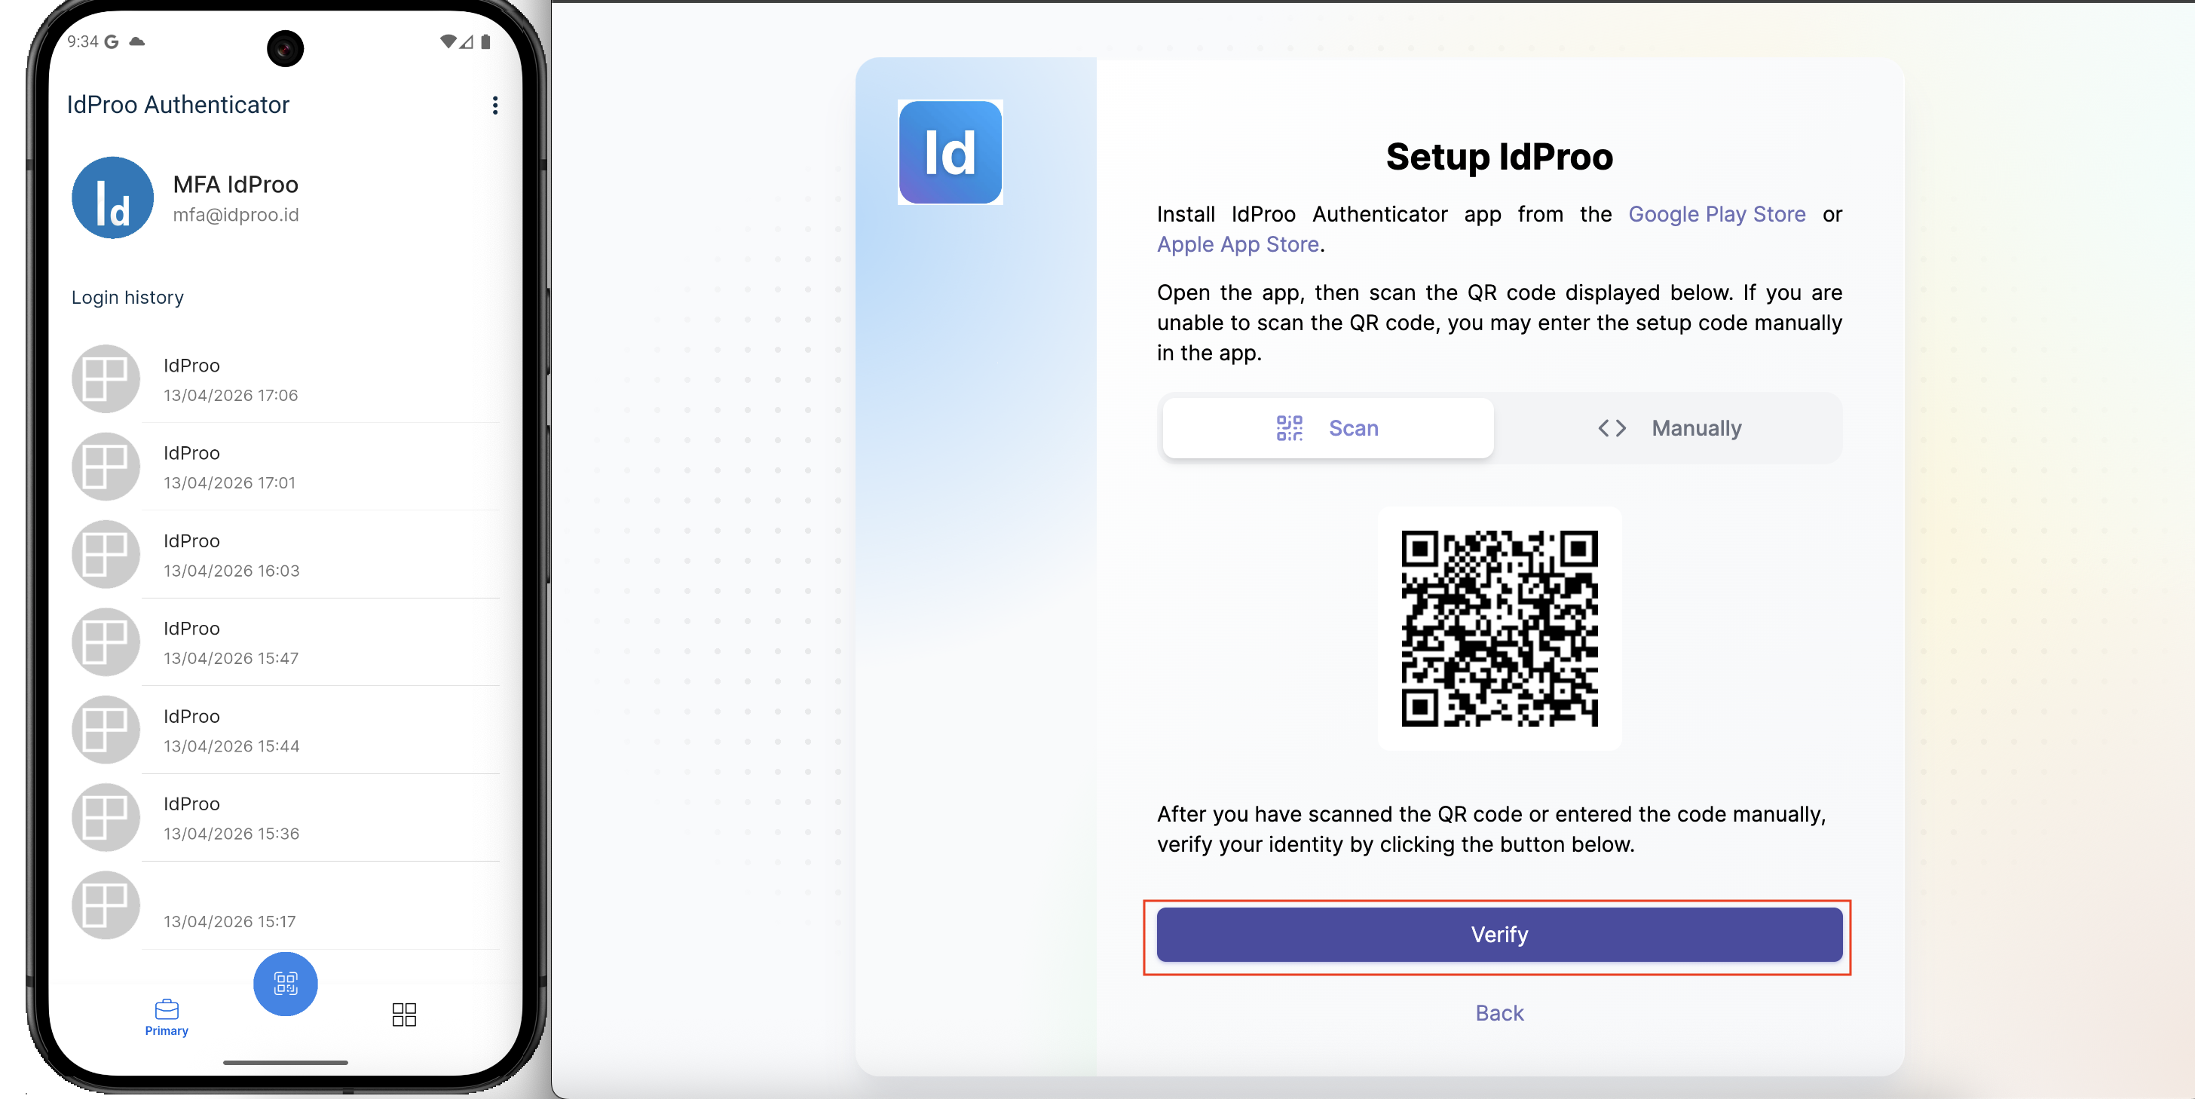
Task: Open the Apple App Store link
Action: click(x=1237, y=244)
